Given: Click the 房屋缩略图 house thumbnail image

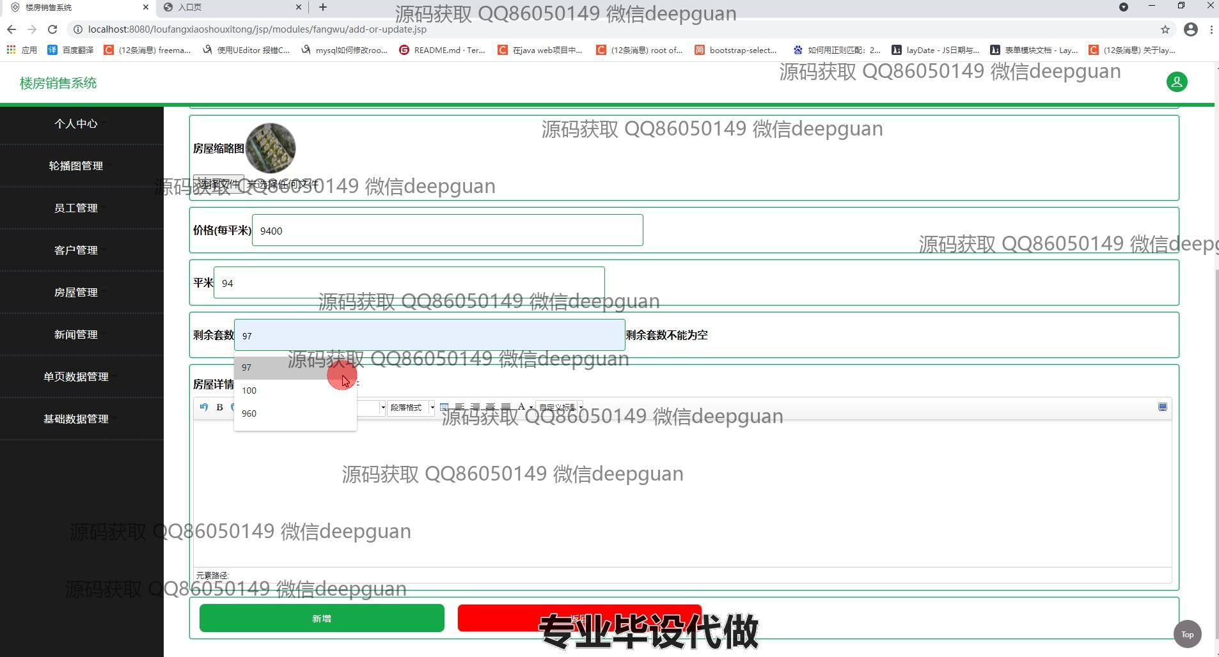Looking at the screenshot, I should click(x=271, y=148).
